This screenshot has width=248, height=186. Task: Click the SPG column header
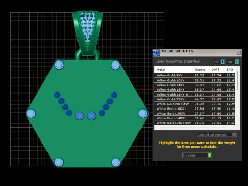[230, 70]
